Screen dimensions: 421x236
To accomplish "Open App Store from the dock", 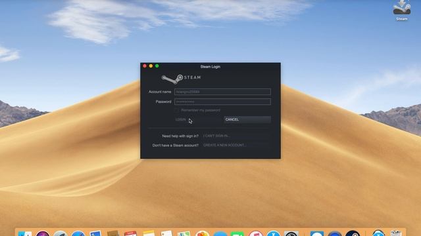I will 274,233.
